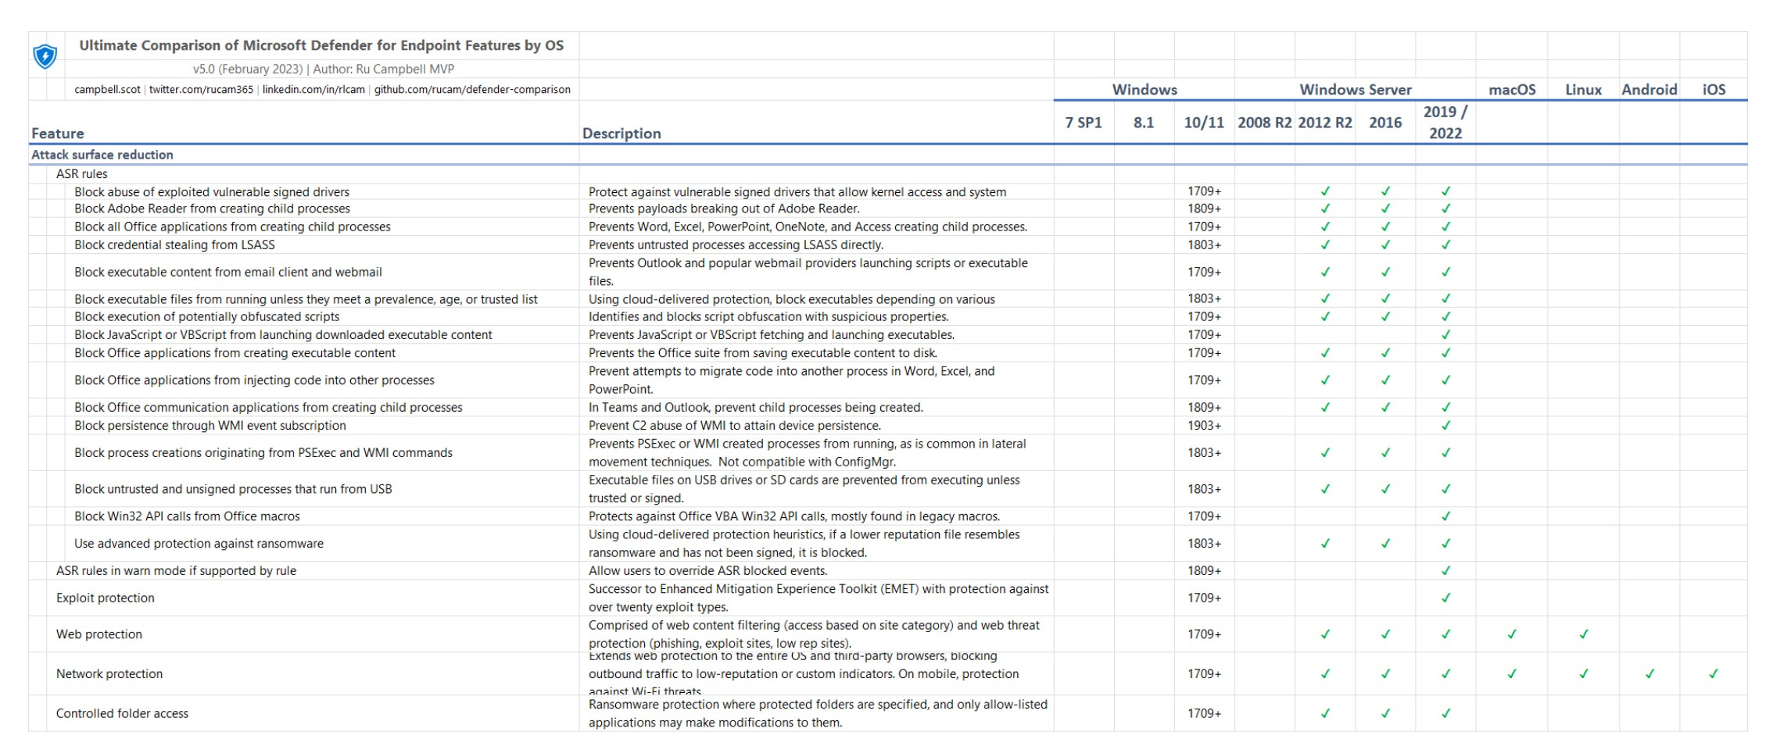The height and width of the screenshot is (732, 1766).
Task: Click the Linux checkmark for Web protection
Action: [x=1583, y=634]
